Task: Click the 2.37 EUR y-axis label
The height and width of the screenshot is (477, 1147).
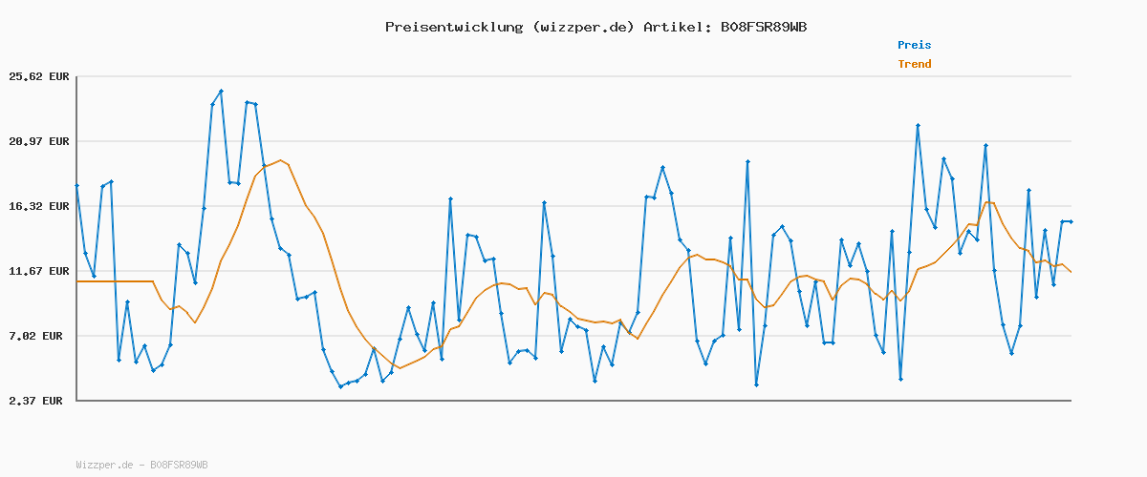Action: pyautogui.click(x=39, y=401)
